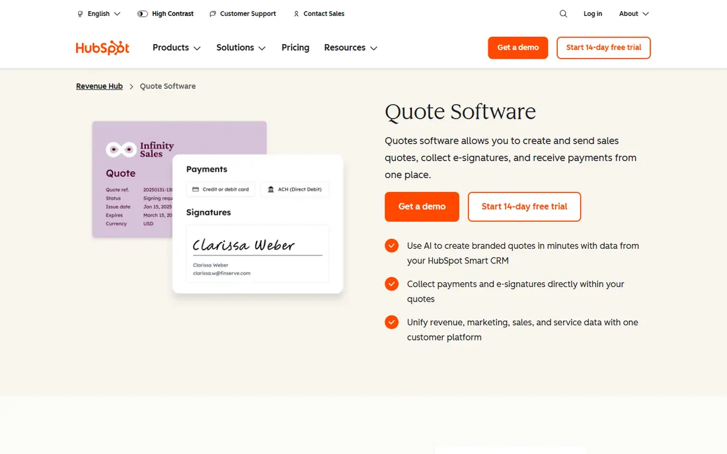The height and width of the screenshot is (454, 727).
Task: Open the Solutions menu
Action: click(x=241, y=48)
